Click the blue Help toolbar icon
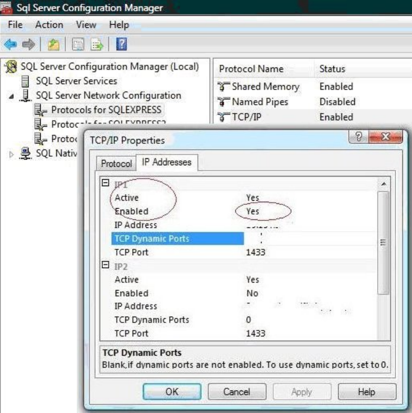The height and width of the screenshot is (413, 412). [x=121, y=44]
